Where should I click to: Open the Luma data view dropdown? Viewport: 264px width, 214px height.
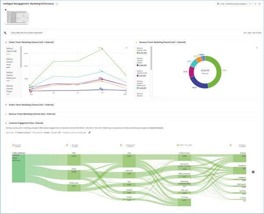[x=234, y=4]
